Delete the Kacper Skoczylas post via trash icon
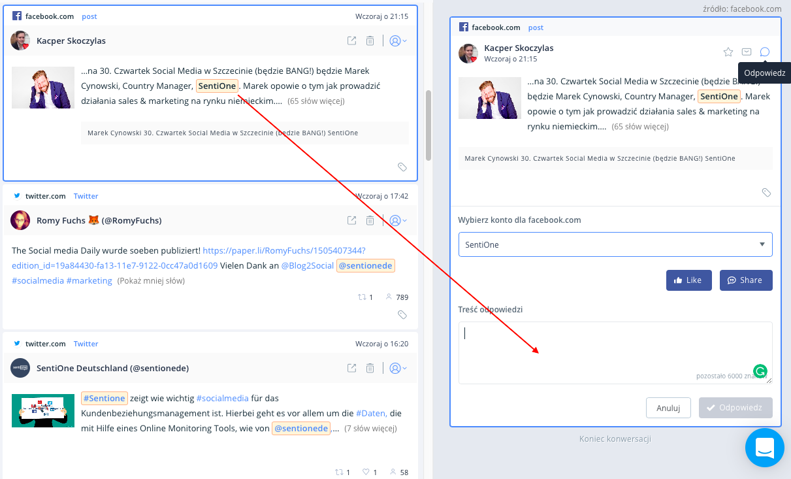 click(x=370, y=41)
